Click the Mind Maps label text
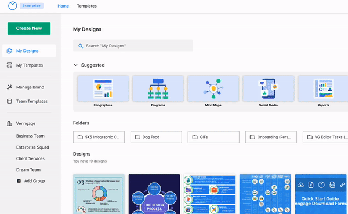The width and height of the screenshot is (348, 214). 213,105
